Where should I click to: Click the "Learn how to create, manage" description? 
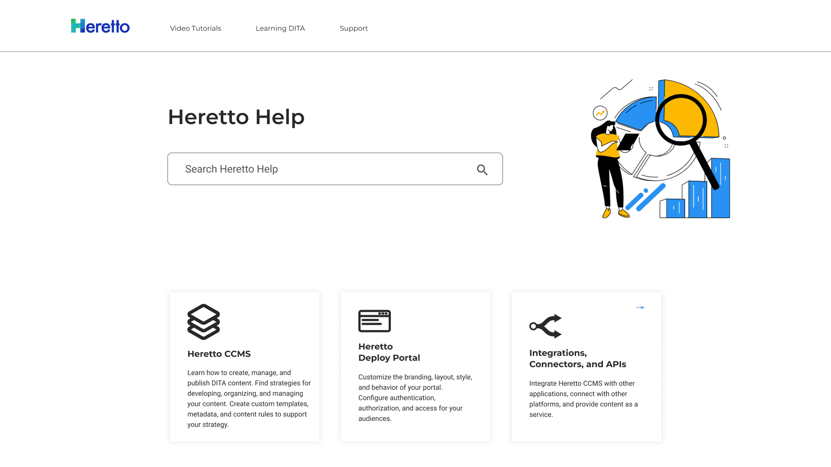coord(249,398)
